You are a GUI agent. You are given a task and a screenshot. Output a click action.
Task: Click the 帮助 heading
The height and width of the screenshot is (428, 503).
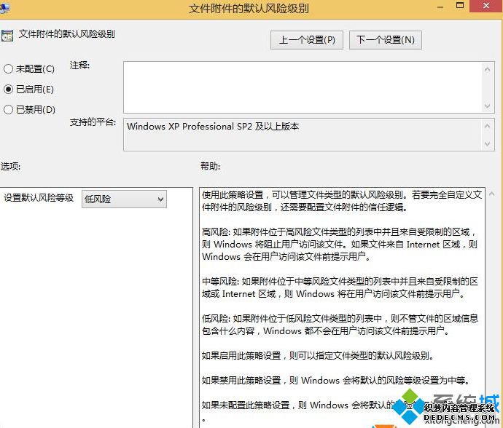click(210, 166)
